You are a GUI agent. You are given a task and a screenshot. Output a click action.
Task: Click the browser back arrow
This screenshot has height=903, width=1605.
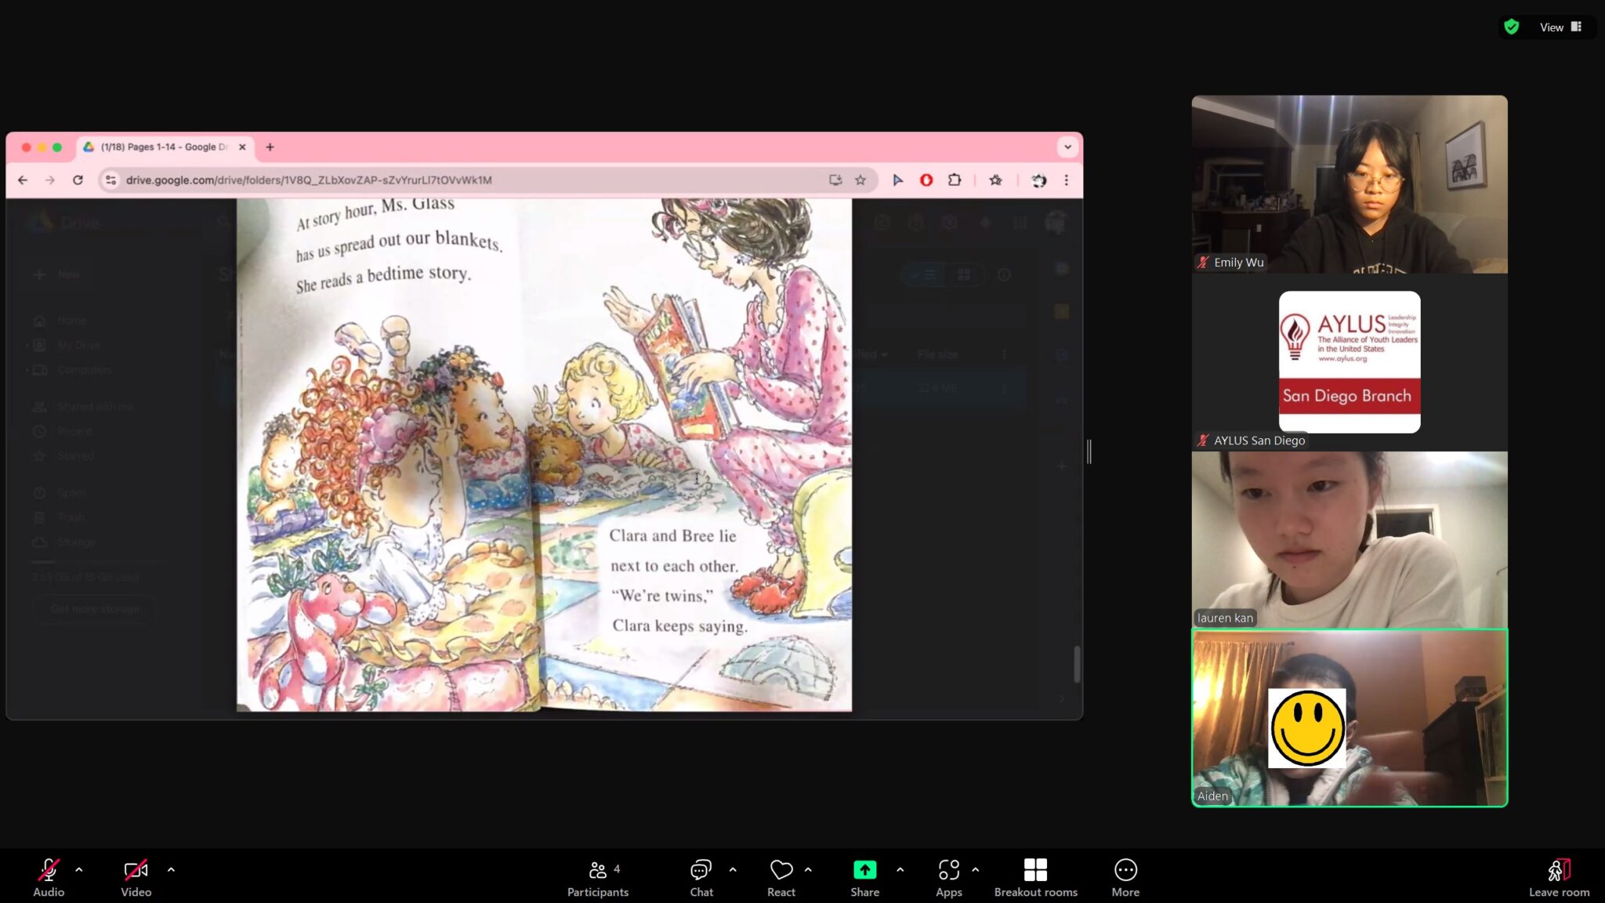point(23,180)
